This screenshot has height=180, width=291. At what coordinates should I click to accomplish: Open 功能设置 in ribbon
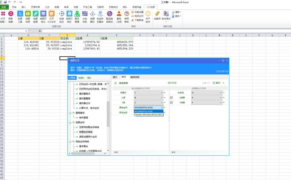coord(137,12)
